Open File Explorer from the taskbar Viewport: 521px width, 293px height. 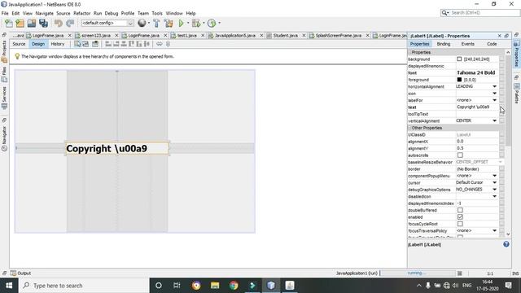click(215, 286)
